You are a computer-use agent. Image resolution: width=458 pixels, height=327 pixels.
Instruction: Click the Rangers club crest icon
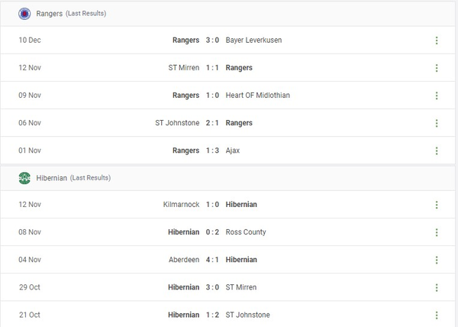[25, 13]
